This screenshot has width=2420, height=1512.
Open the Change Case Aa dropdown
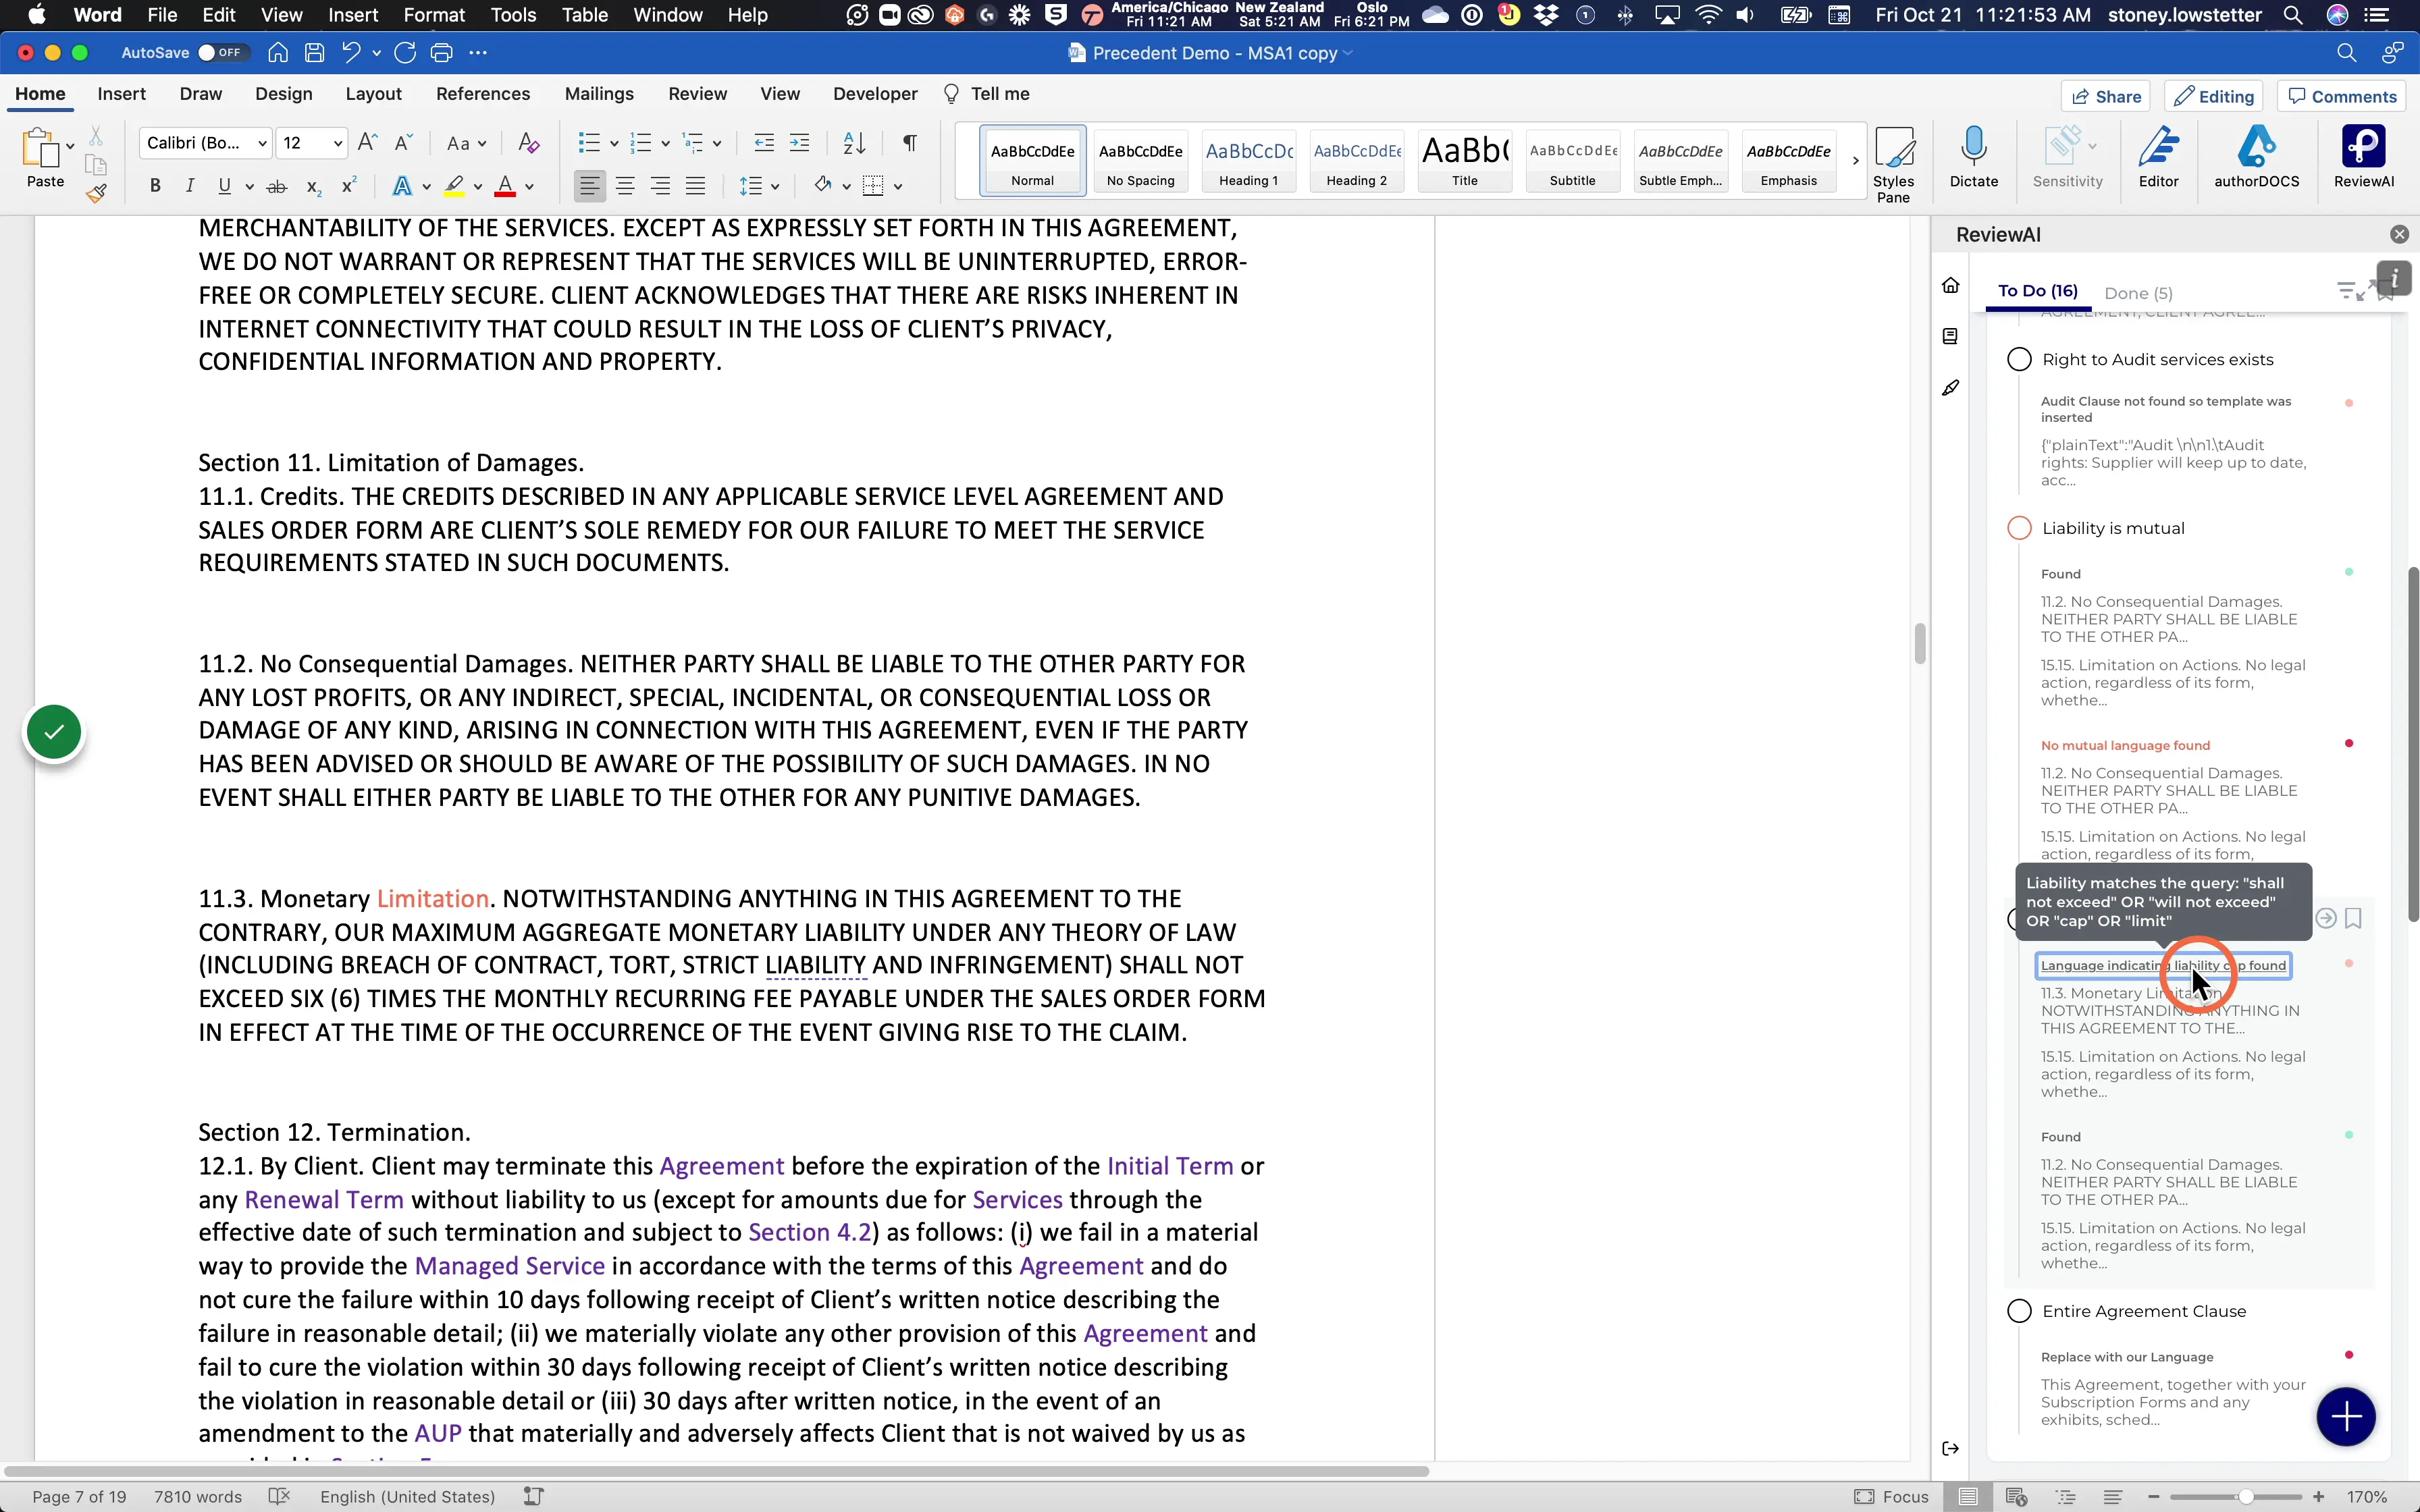click(x=466, y=143)
